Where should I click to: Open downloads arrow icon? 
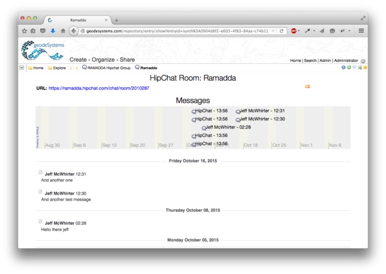pos(53,31)
